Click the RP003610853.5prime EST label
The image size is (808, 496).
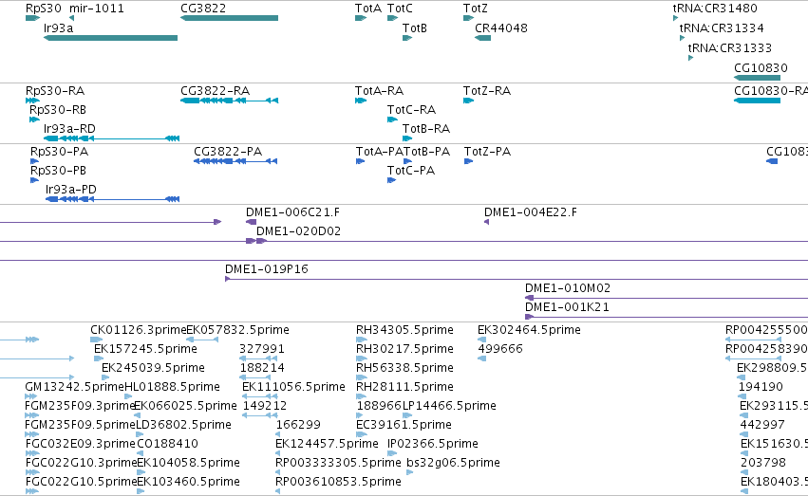[x=338, y=482]
